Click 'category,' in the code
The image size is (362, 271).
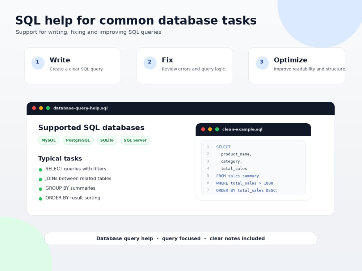coord(231,162)
